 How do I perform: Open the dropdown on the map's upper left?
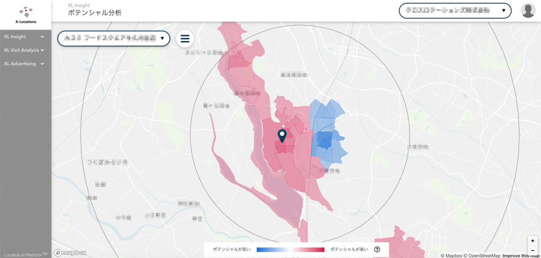tap(114, 39)
